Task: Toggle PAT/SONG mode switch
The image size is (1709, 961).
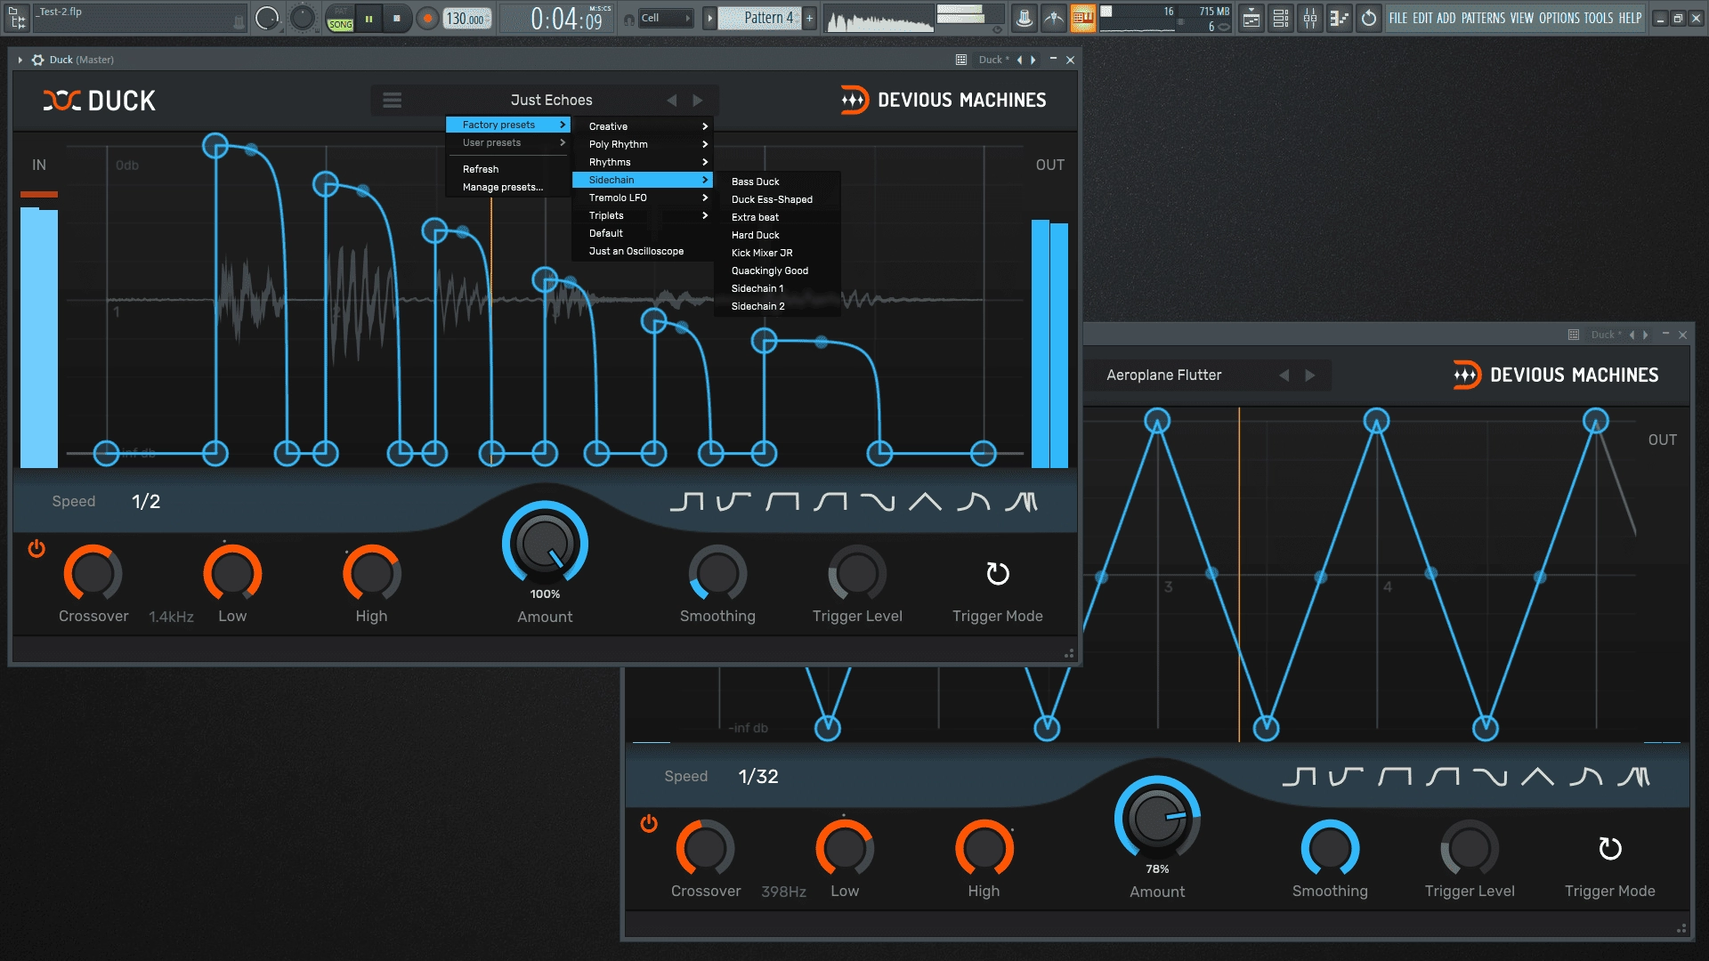Action: point(340,18)
